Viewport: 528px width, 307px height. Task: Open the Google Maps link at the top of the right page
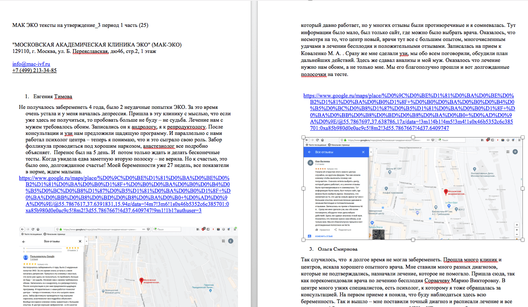click(409, 112)
